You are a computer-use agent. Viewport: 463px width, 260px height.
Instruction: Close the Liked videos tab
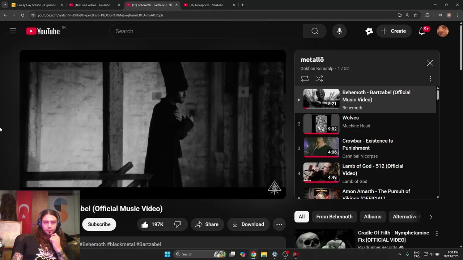point(119,5)
